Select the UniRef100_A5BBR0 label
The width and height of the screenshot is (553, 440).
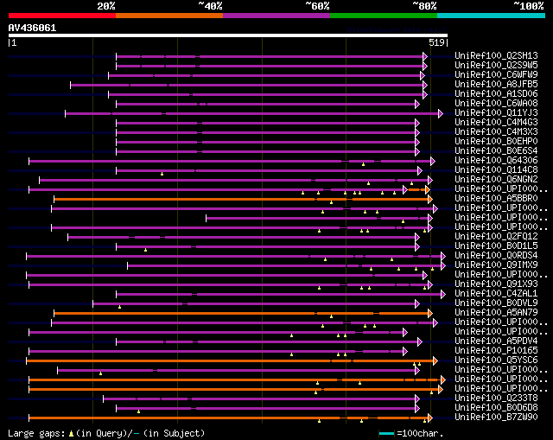click(496, 198)
